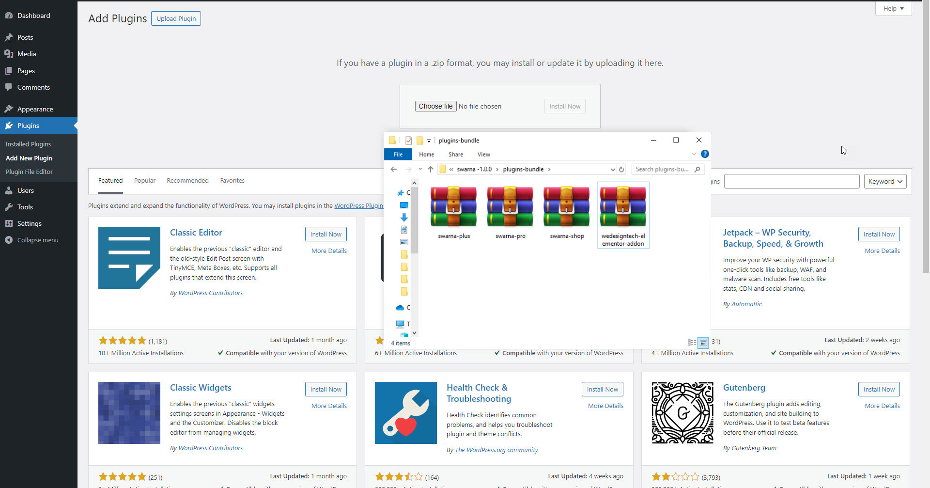
Task: Expand chevron after plugins-bundle in address bar
Action: tap(549, 169)
